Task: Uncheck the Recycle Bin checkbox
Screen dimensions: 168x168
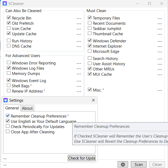Action: (x=9, y=18)
